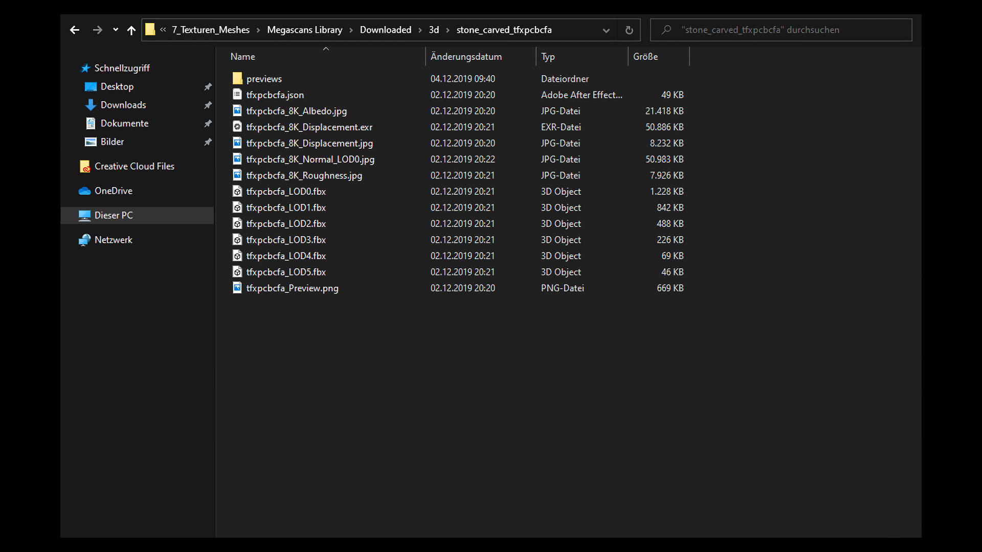This screenshot has width=982, height=552.
Task: Expand hidden path chevrons before 7_Texturen_Meshes
Action: pos(163,30)
